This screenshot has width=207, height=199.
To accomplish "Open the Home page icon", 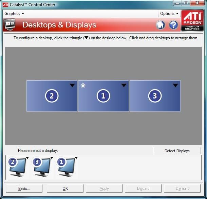I will 161,25.
